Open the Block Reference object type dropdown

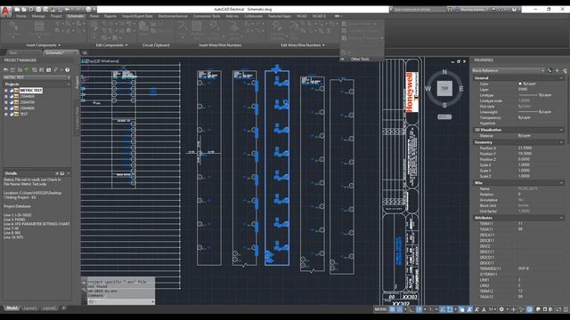tap(509, 70)
